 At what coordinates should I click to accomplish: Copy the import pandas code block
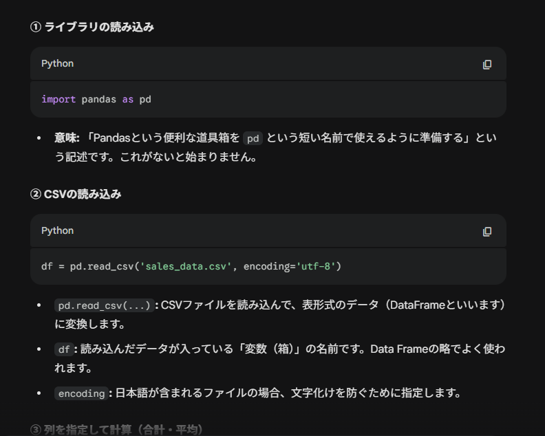click(x=487, y=64)
